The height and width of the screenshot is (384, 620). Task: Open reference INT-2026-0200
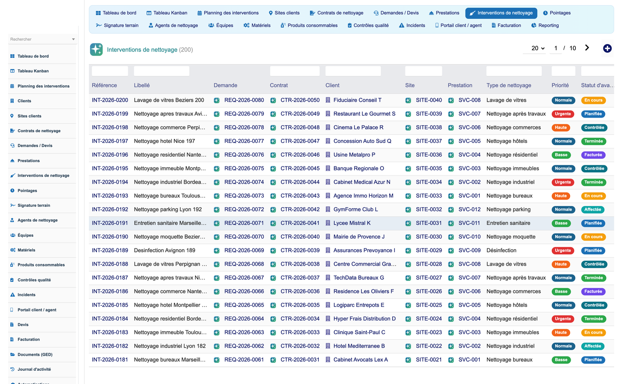tap(110, 100)
